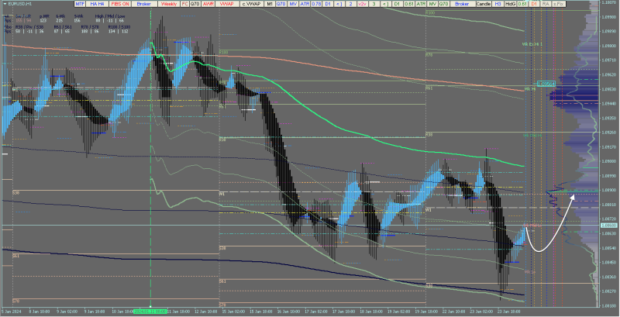The height and width of the screenshot is (317, 620).
Task: Click the 0.78 level button
Action: point(316,4)
